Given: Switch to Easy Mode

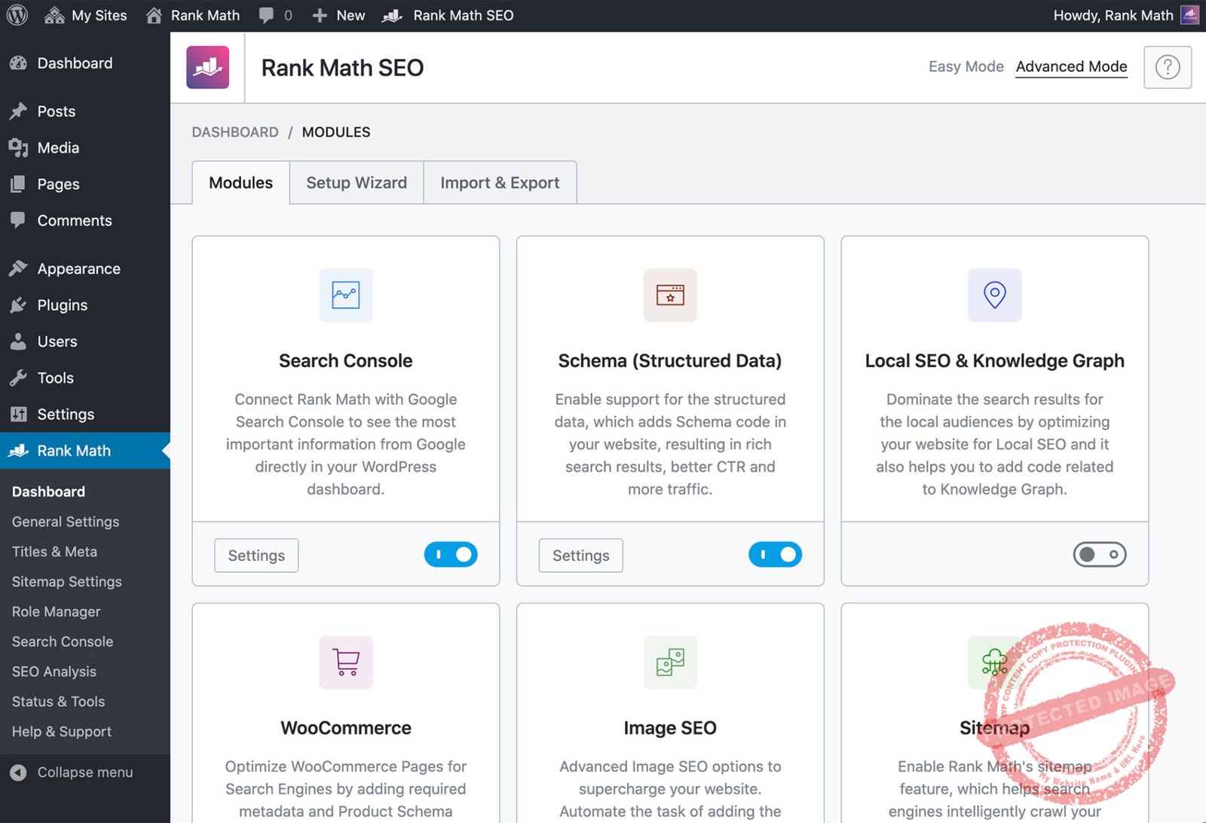Looking at the screenshot, I should click(966, 66).
